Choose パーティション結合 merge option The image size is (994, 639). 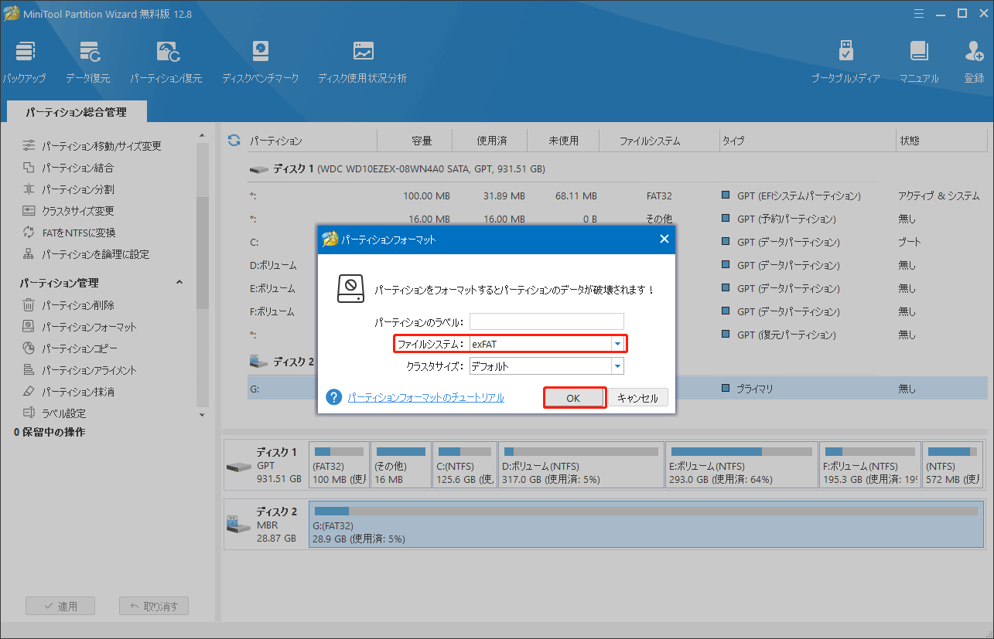click(68, 168)
